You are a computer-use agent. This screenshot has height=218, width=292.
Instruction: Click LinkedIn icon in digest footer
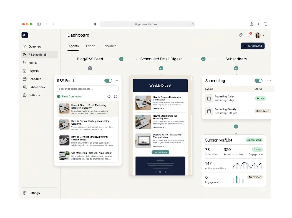coord(165,172)
